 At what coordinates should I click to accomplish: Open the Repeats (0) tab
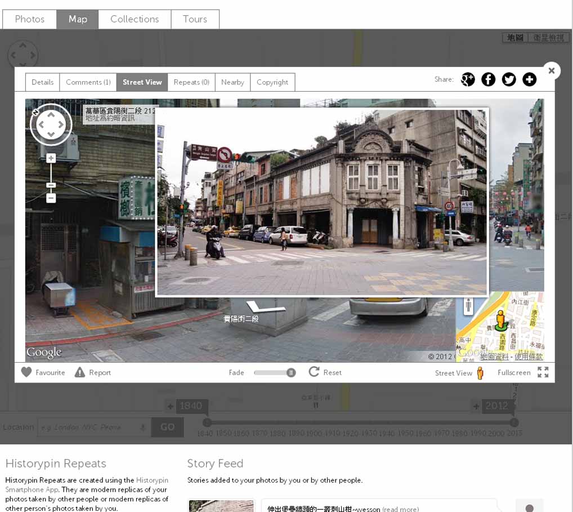(191, 82)
